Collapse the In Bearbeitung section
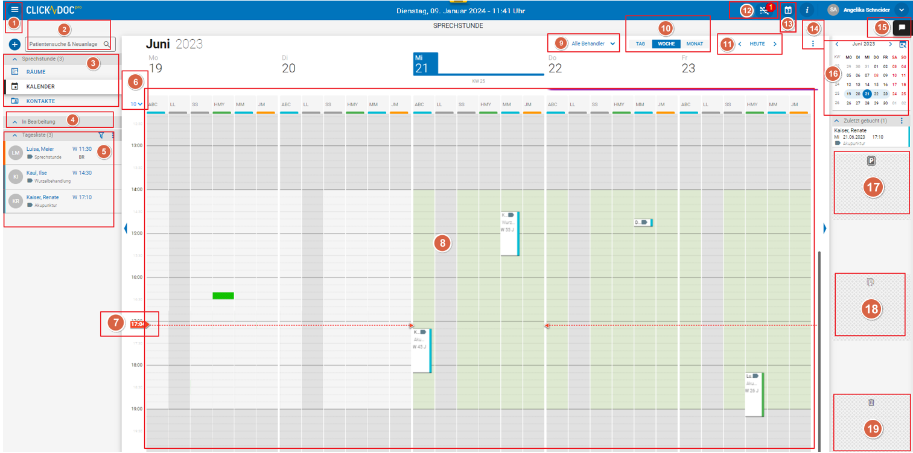 pos(14,122)
